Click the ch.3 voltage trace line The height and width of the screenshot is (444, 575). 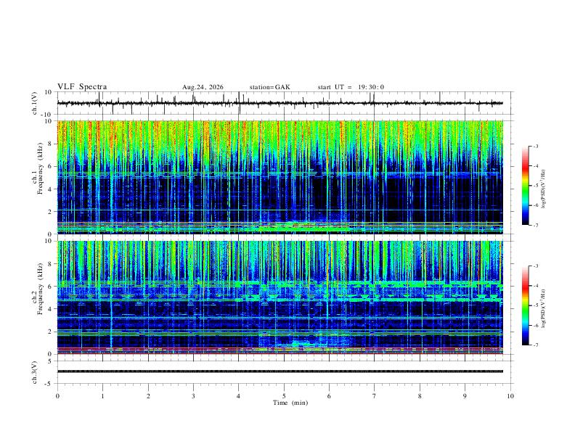coord(280,371)
